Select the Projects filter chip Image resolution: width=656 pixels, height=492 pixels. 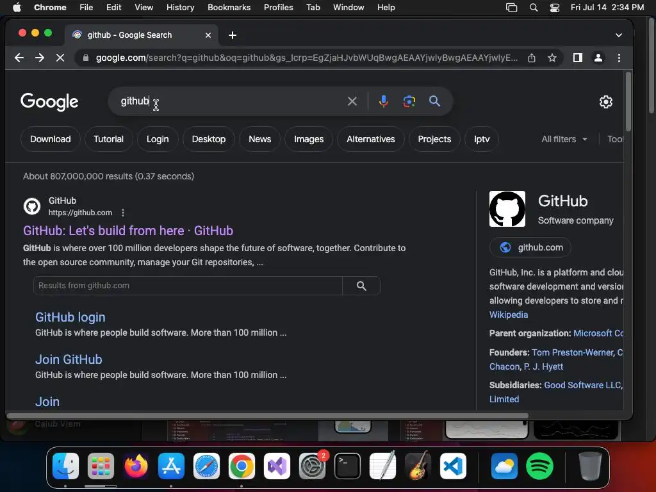[434, 139]
